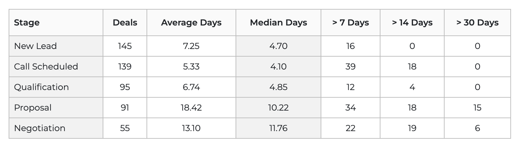Select Negotiation deals count 55
Viewport: 519px width, 147px height.
[125, 128]
